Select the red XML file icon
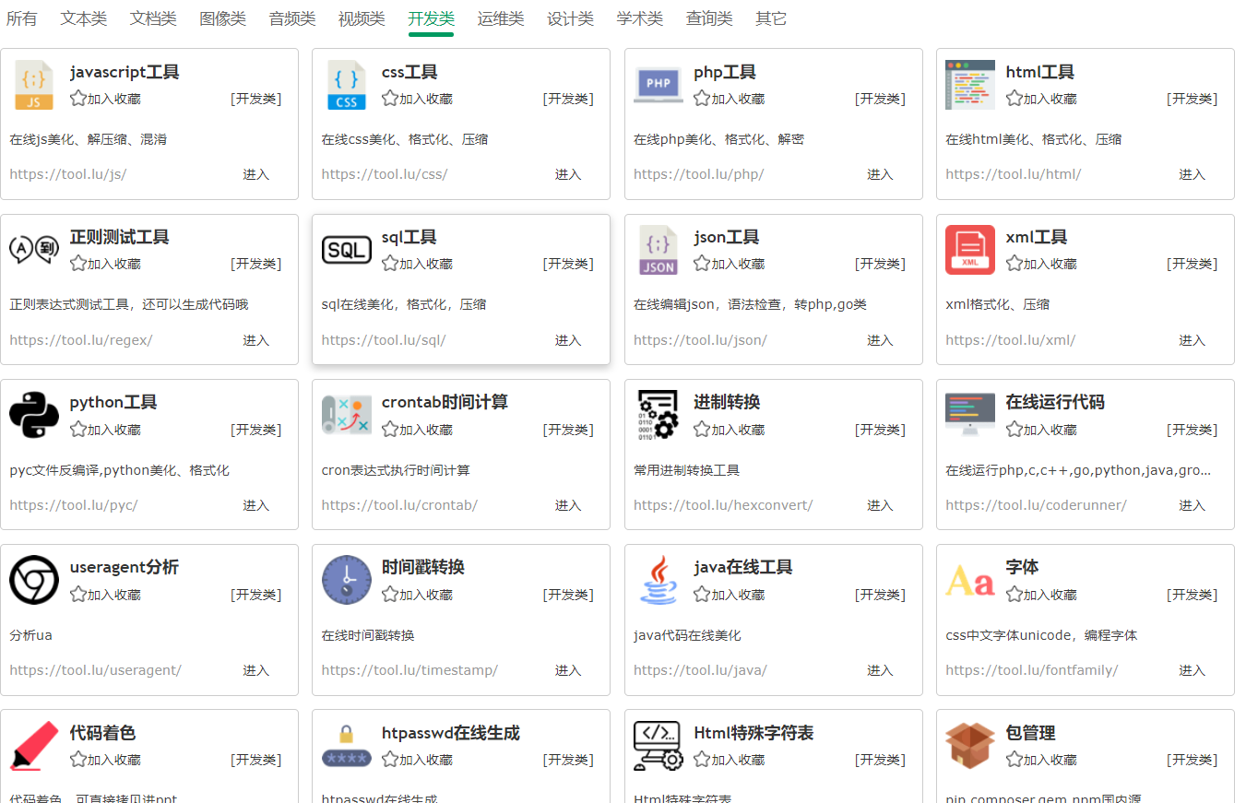 970,249
